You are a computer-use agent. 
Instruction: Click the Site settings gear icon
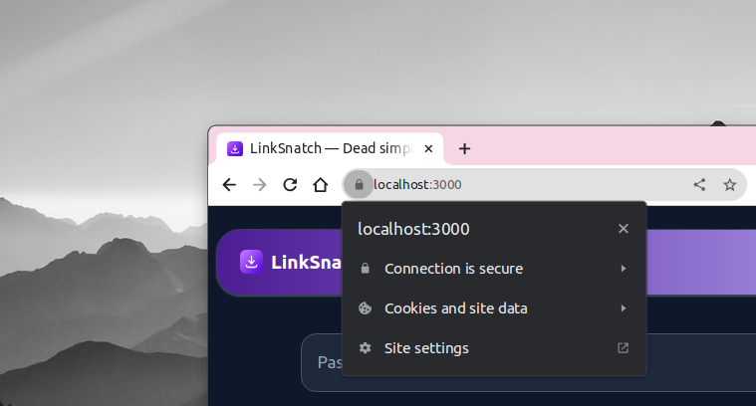coord(365,348)
